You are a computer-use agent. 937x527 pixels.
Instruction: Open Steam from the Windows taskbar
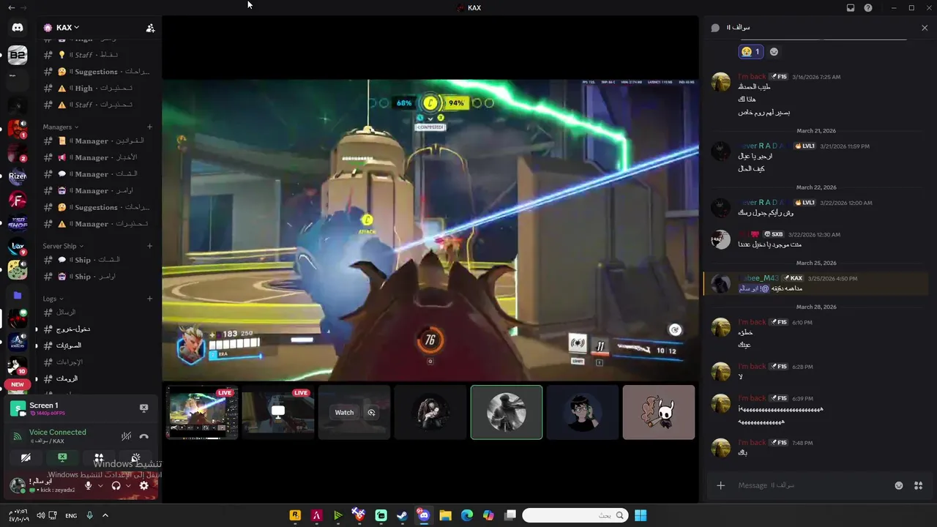402,515
